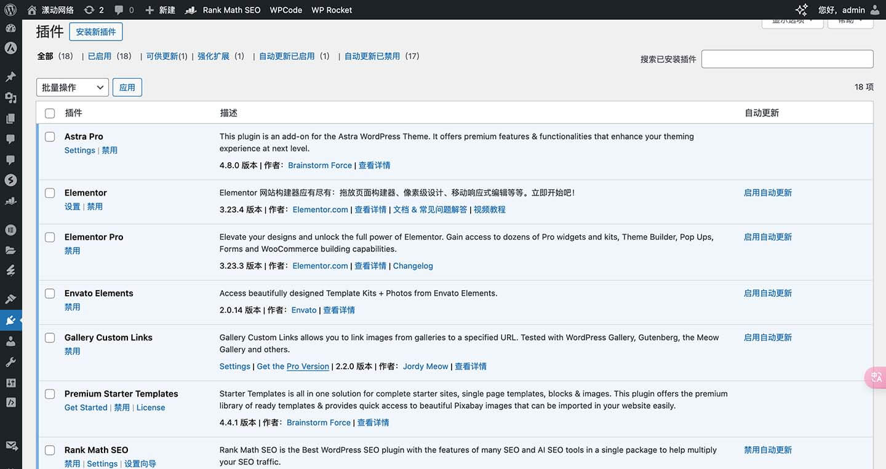Click the admin user avatar icon
Image resolution: width=886 pixels, height=469 pixels.
tap(875, 10)
